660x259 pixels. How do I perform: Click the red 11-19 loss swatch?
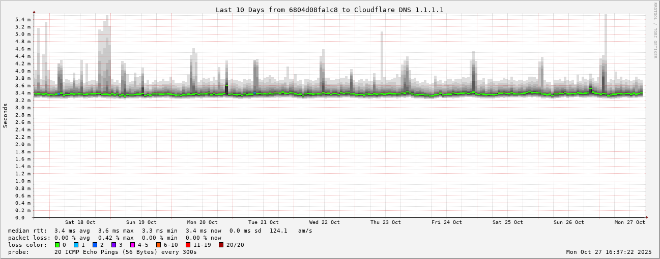[188, 245]
